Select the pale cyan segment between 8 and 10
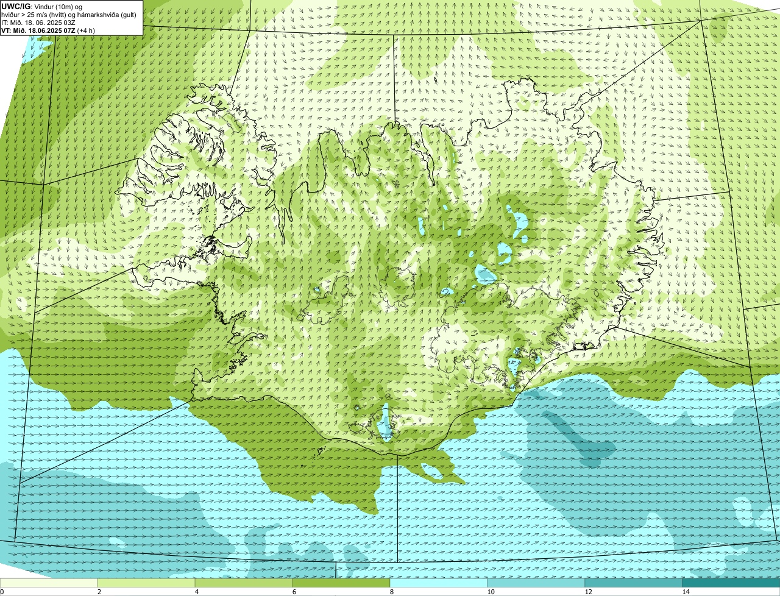This screenshot has height=596, width=780. (x=439, y=583)
